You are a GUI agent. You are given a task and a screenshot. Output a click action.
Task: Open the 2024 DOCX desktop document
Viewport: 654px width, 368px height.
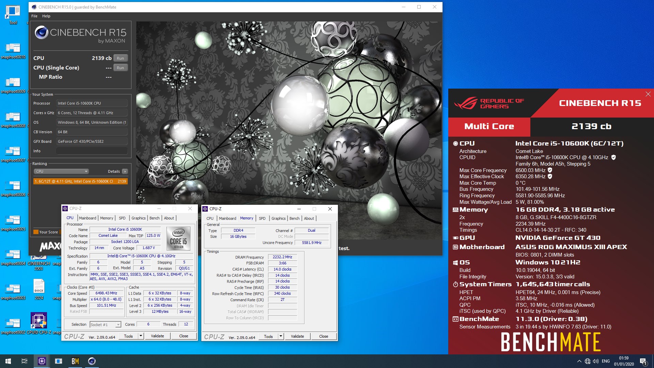tap(39, 289)
